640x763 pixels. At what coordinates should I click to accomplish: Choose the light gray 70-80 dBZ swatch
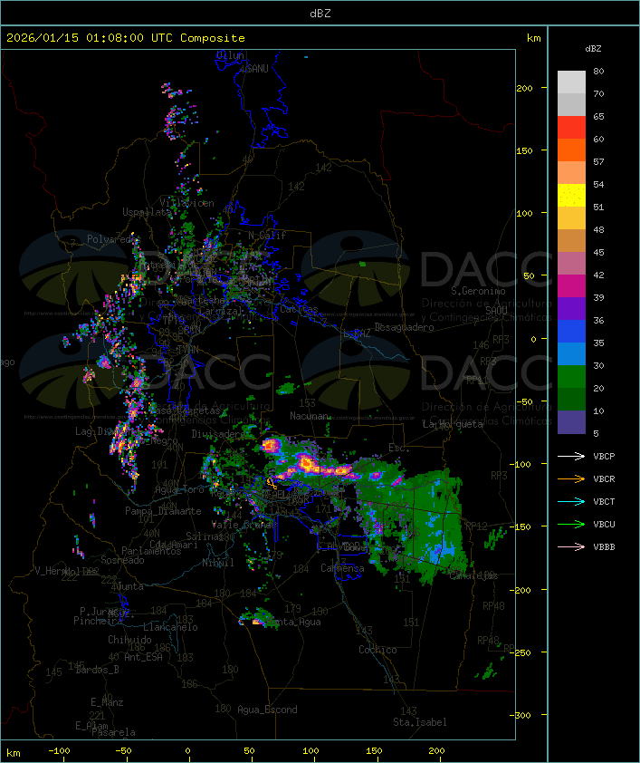point(571,82)
